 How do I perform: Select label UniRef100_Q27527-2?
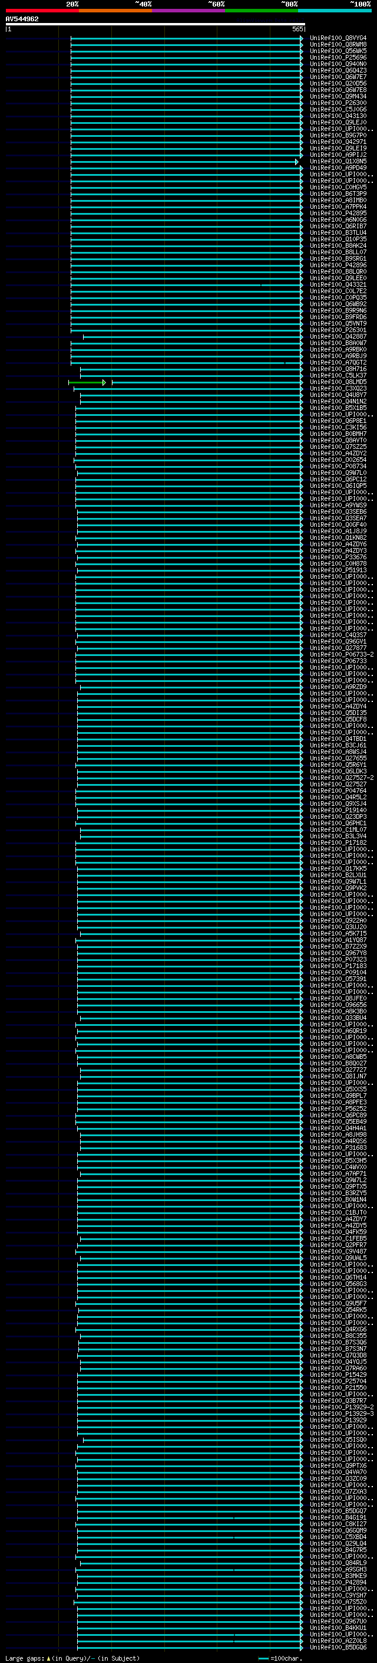click(x=342, y=778)
